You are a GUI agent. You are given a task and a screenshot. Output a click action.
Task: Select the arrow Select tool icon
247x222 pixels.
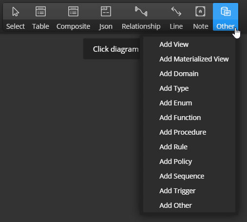pos(16,11)
